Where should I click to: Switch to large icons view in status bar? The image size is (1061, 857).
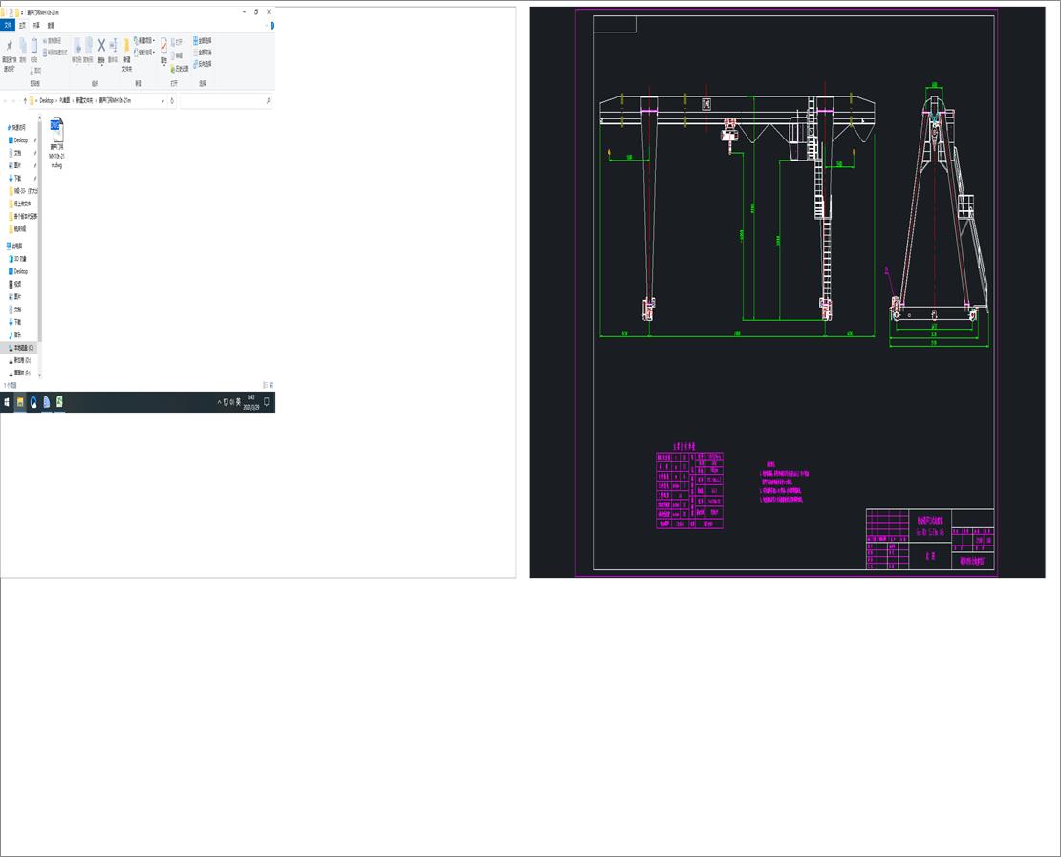pos(271,385)
